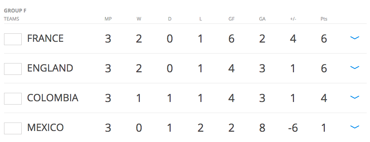The width and height of the screenshot is (370, 142).
Task: Expand the England row chevron
Action: click(355, 68)
